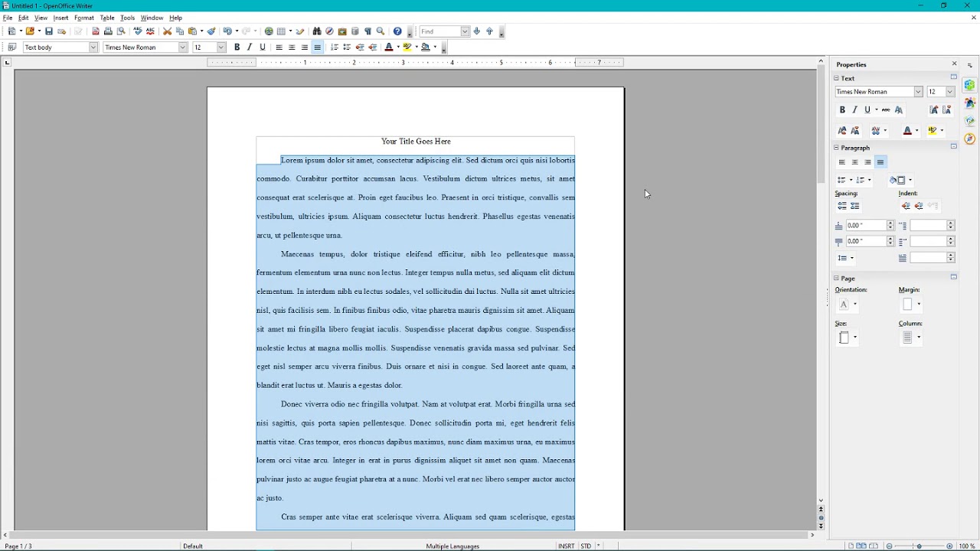Open the sidebar font name dropdown
Screen dimensions: 980x551
point(918,92)
